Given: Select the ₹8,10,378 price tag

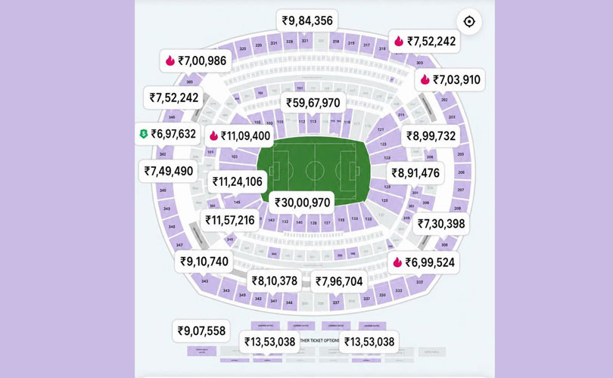Looking at the screenshot, I should tap(275, 280).
